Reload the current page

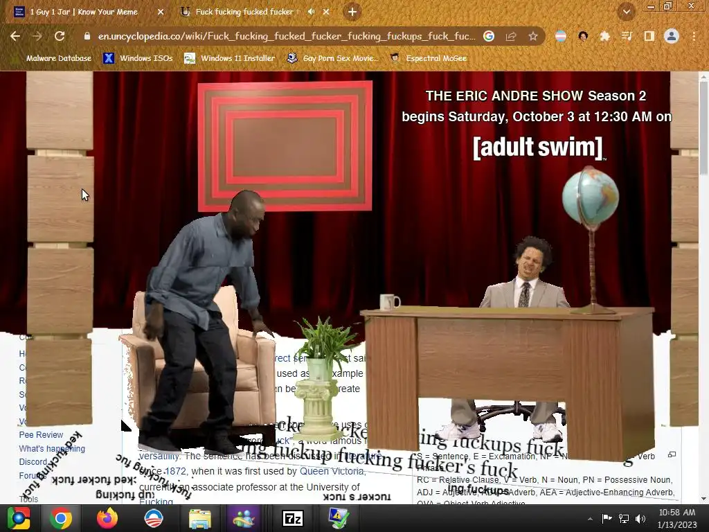[60, 36]
